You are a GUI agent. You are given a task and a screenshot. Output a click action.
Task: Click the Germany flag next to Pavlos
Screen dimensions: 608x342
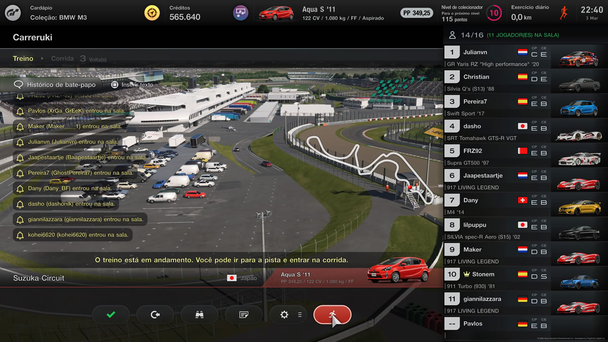522,324
